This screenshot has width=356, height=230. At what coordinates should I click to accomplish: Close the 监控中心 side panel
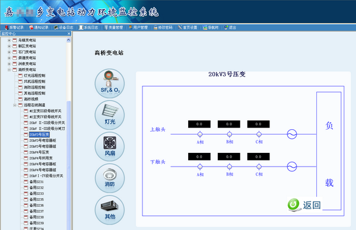tap(69, 34)
